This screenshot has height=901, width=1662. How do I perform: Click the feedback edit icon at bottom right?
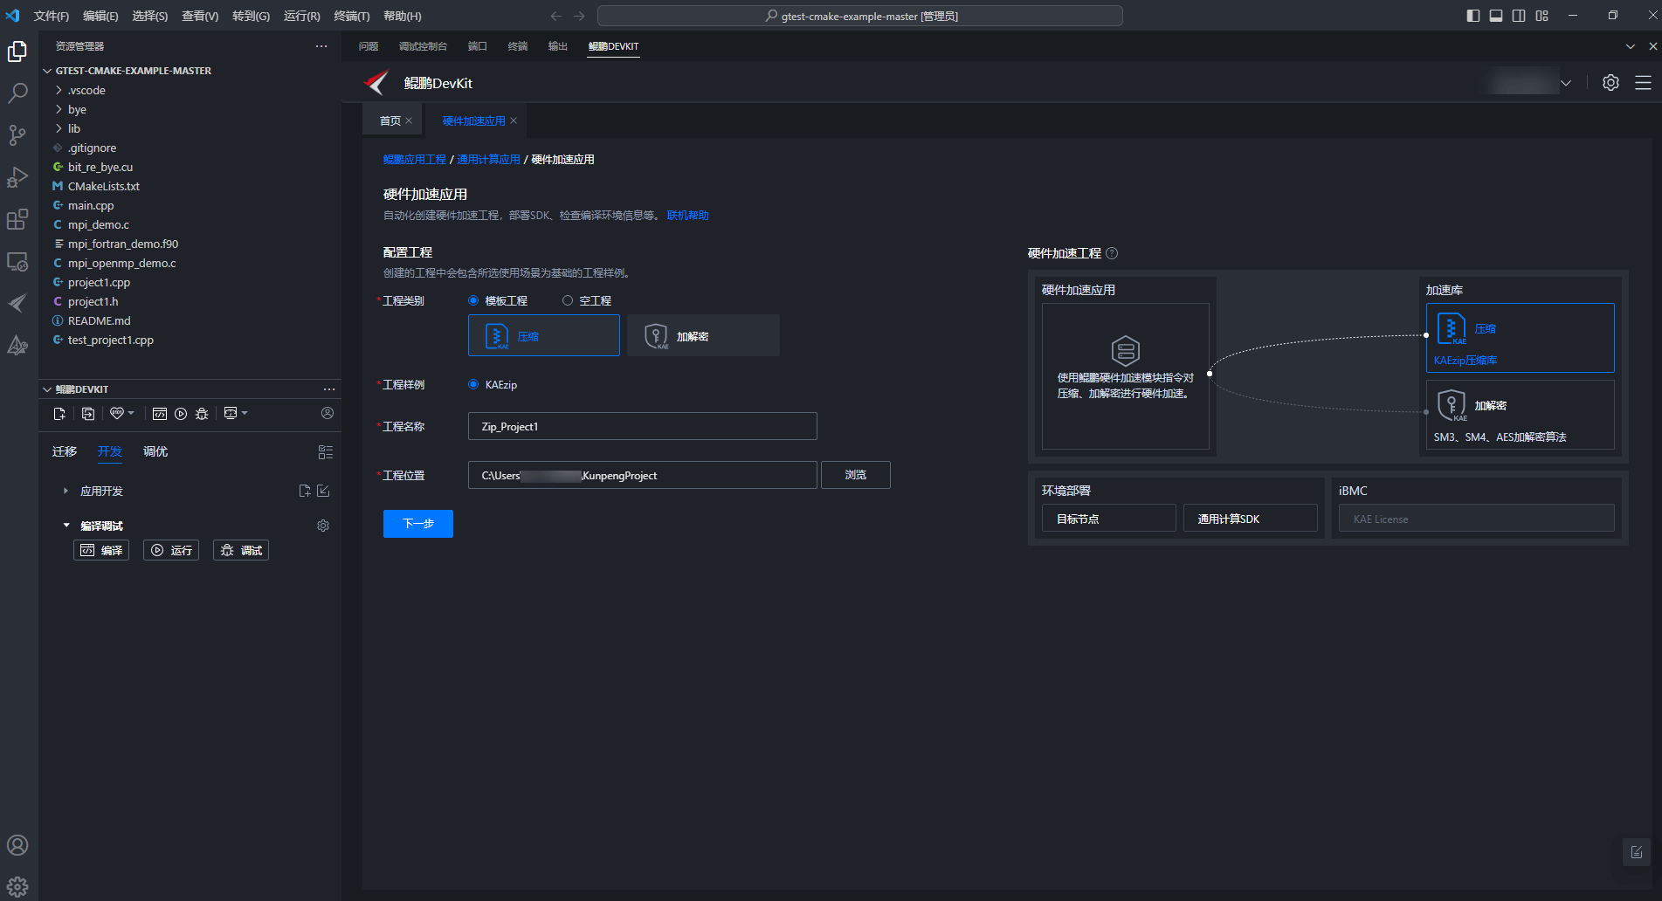[1637, 852]
